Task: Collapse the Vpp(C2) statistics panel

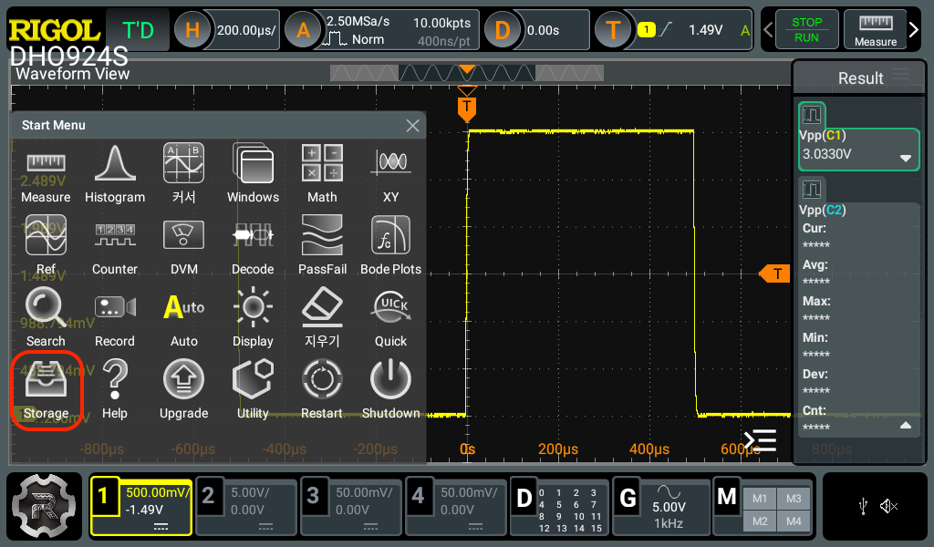Action: point(906,425)
